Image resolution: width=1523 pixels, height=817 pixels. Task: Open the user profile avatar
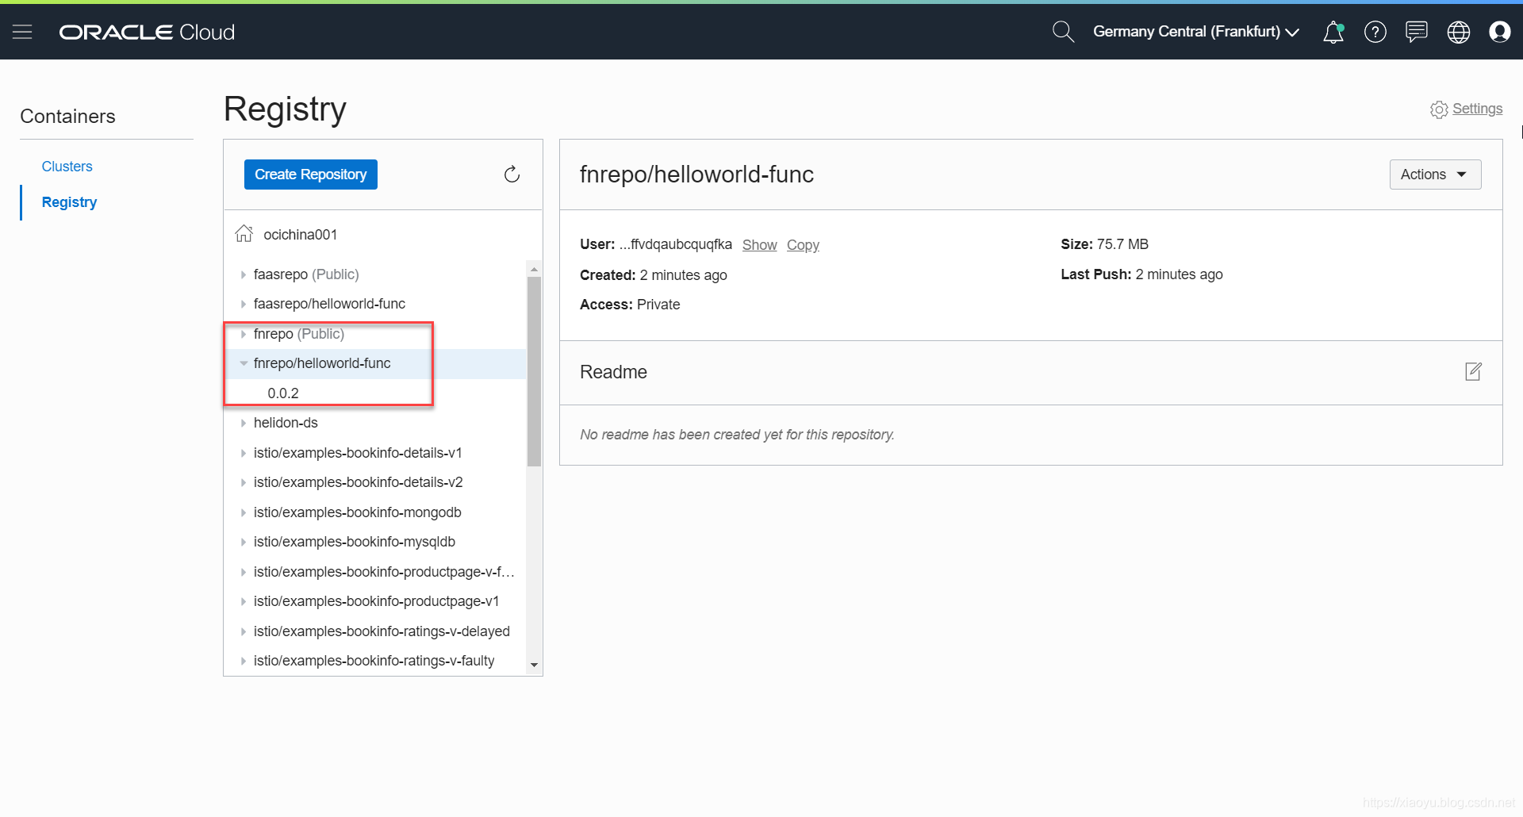tap(1500, 32)
